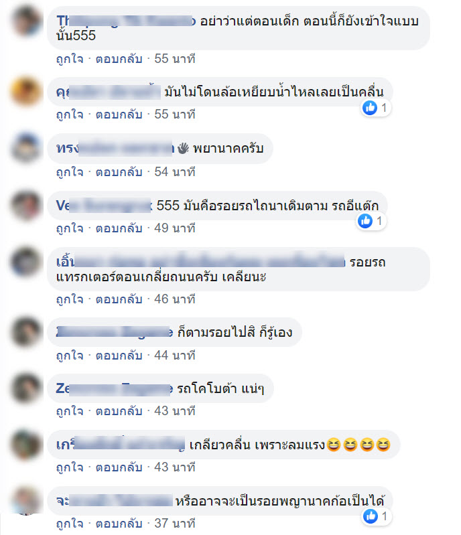Reply to the เกลียวคลื่น เพราะลมแรง comment
The height and width of the screenshot is (535, 461).
pyautogui.click(x=119, y=467)
